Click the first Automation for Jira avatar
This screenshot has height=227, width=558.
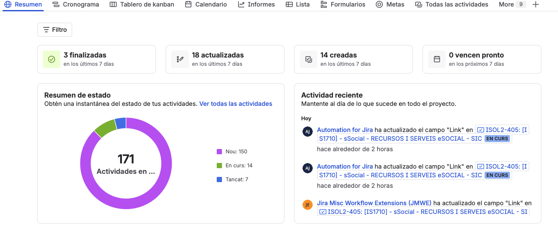point(308,132)
